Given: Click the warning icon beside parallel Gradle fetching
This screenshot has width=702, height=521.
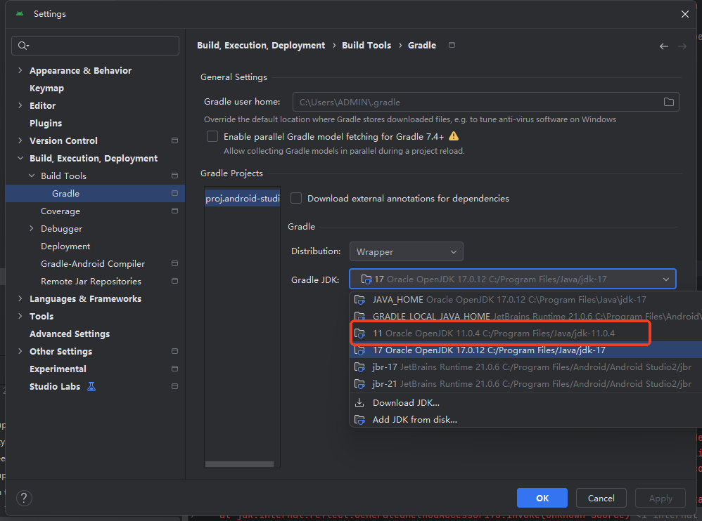Looking at the screenshot, I should (454, 136).
